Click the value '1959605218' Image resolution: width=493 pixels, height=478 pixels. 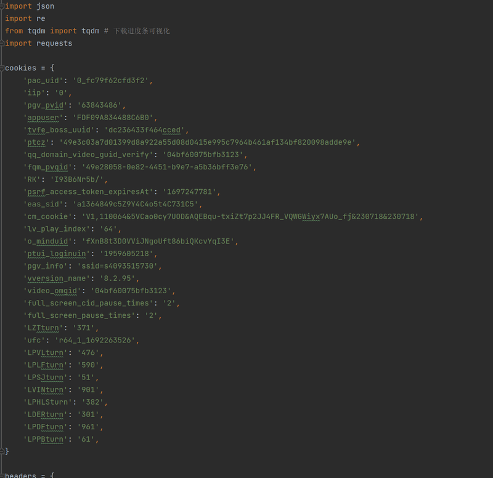click(x=126, y=254)
